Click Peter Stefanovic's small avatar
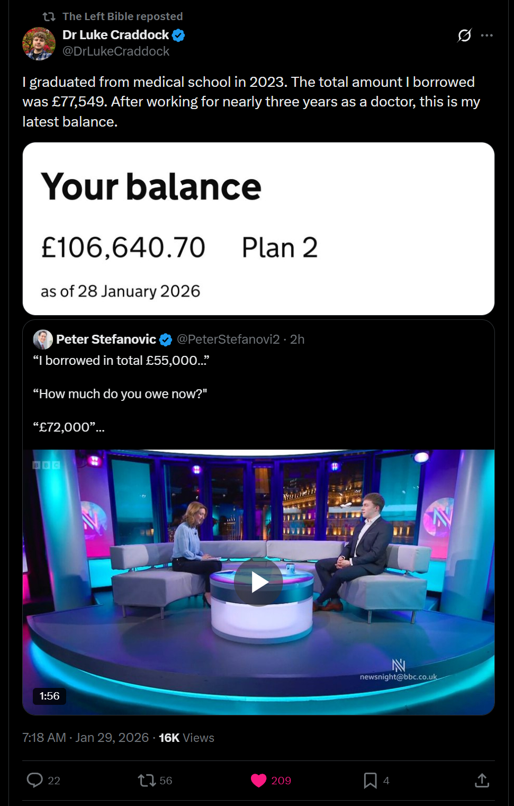This screenshot has width=514, height=806. [x=43, y=339]
